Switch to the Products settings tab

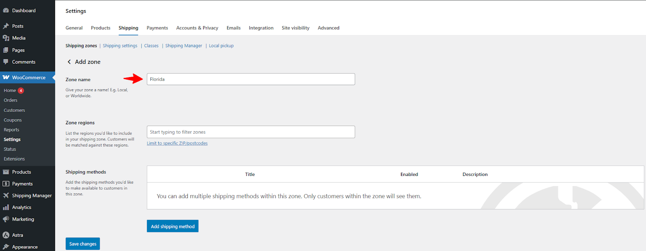click(x=101, y=28)
